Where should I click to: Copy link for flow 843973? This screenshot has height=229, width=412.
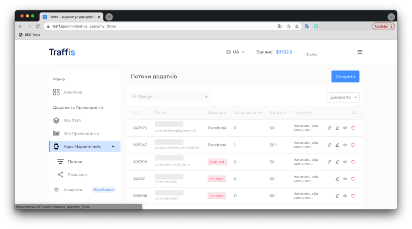(330, 128)
